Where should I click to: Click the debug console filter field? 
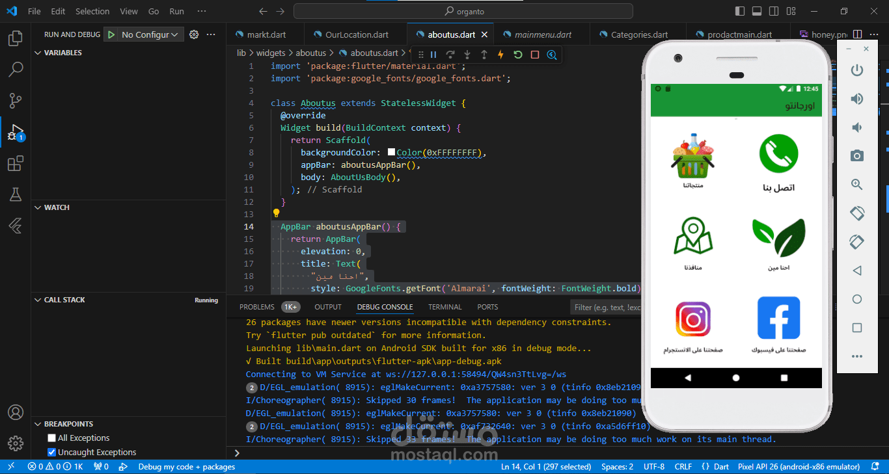click(x=607, y=307)
